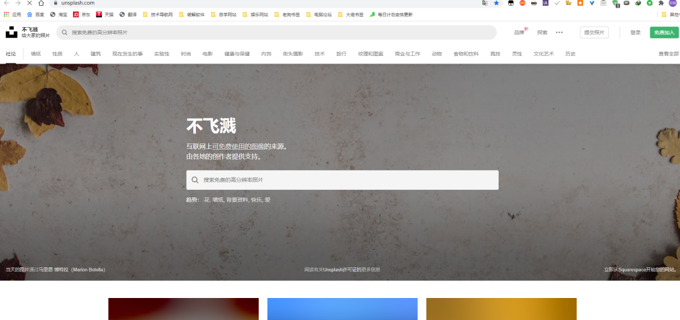Image resolution: width=680 pixels, height=320 pixels.
Task: Stop page loading with the X icon
Action: tap(29, 3)
